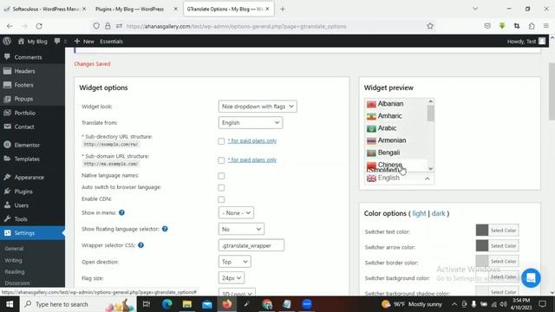The image size is (555, 312).
Task: Open tracking protection shield icon
Action: 96,26
